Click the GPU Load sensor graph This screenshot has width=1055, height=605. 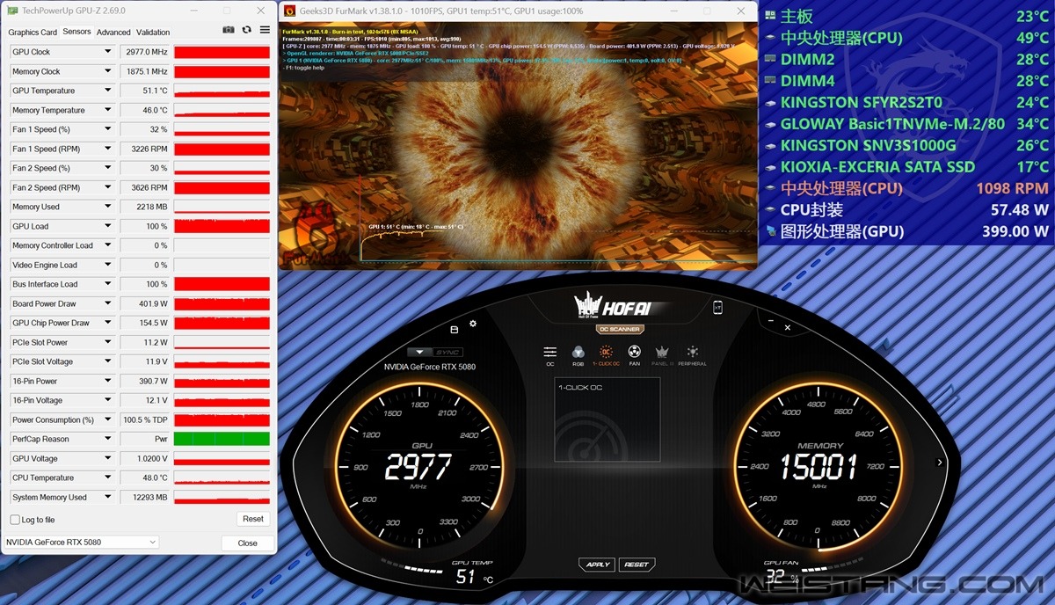click(x=222, y=226)
